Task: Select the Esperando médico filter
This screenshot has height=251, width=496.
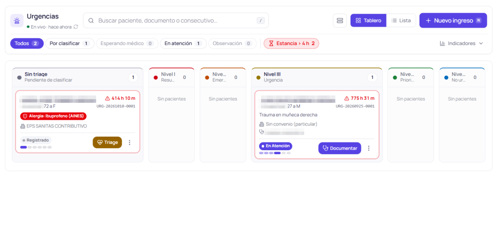Action: coord(127,43)
